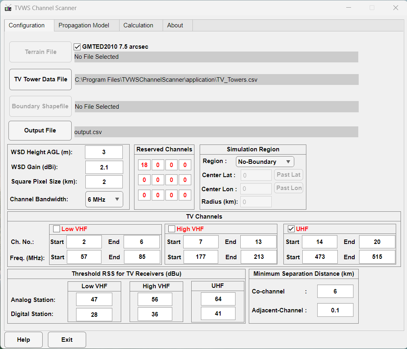Edit the Co-channel separation distance field
Image resolution: width=407 pixels, height=349 pixels.
(335, 291)
